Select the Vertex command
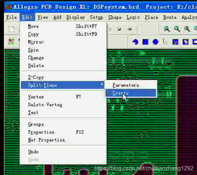197x175 pixels. 63,97
